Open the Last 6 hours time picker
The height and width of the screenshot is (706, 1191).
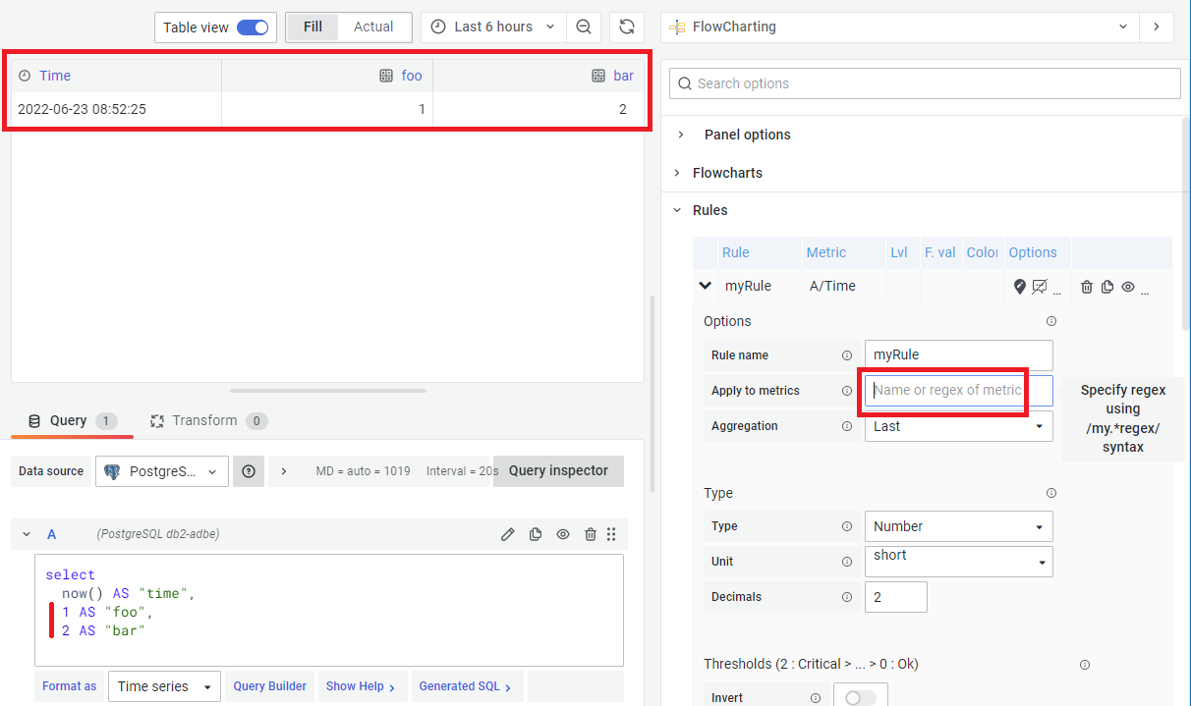coord(493,27)
